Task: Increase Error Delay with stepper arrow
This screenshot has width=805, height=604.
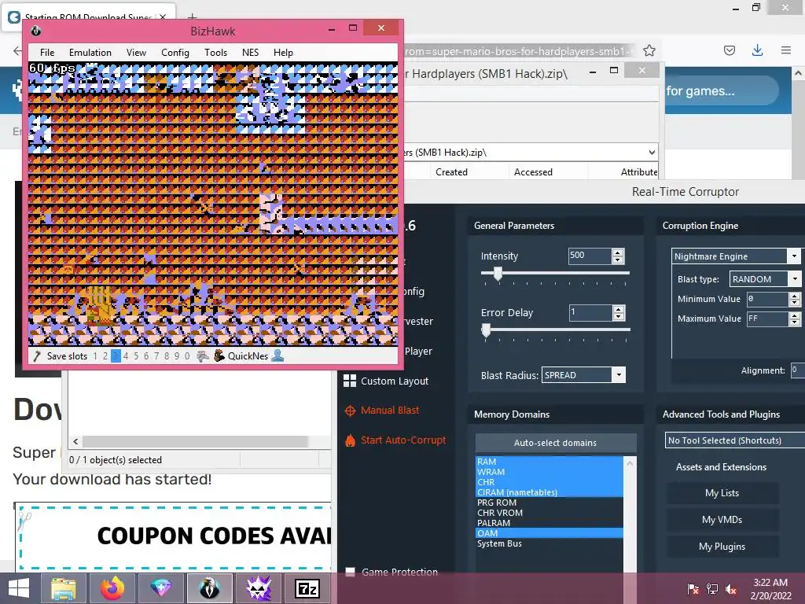Action: click(x=619, y=309)
